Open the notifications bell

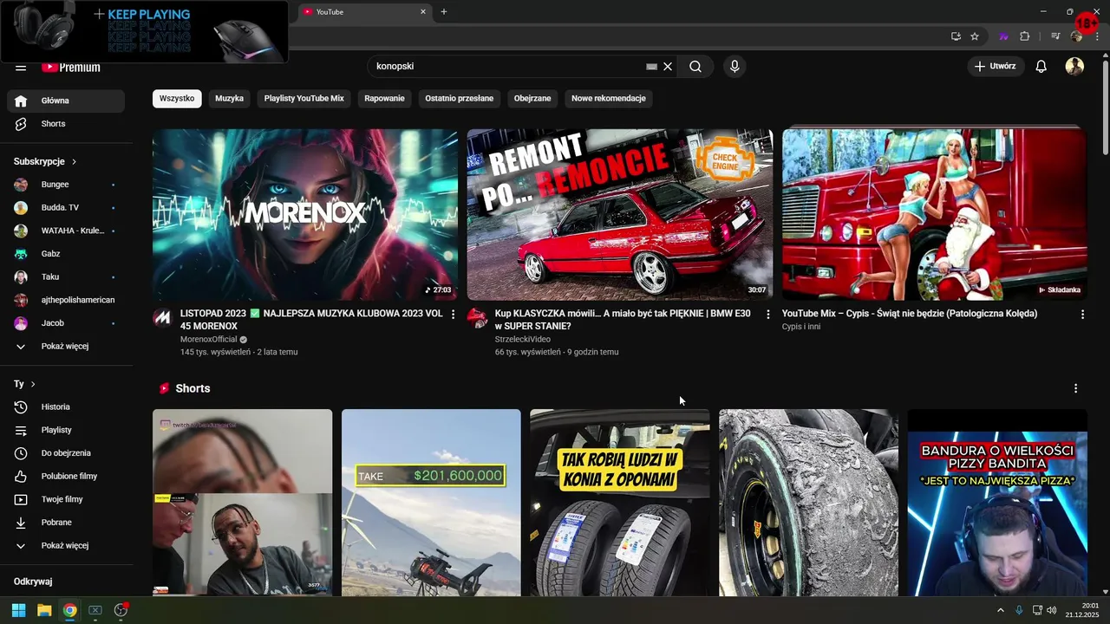pyautogui.click(x=1041, y=66)
